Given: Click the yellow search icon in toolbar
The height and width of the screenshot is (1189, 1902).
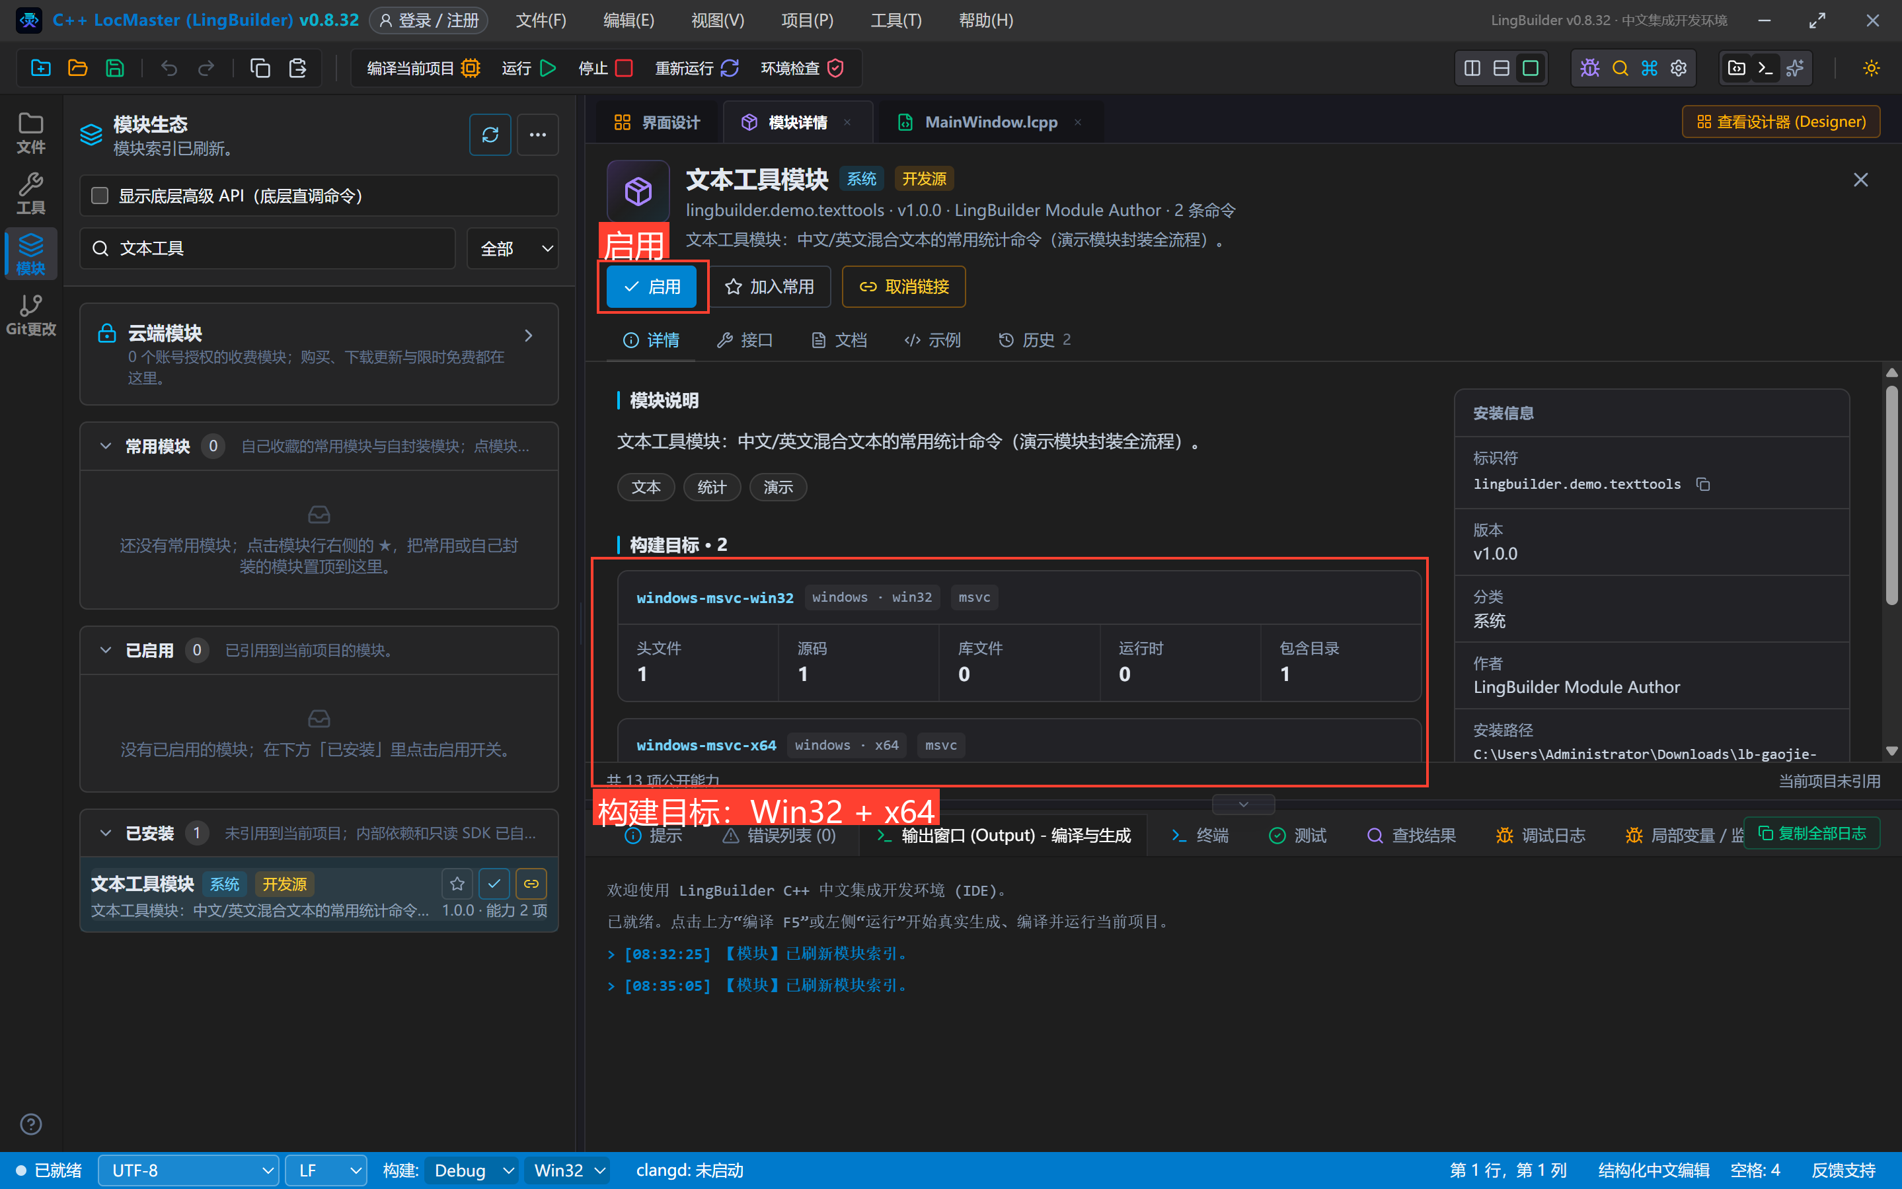Looking at the screenshot, I should 1620,67.
